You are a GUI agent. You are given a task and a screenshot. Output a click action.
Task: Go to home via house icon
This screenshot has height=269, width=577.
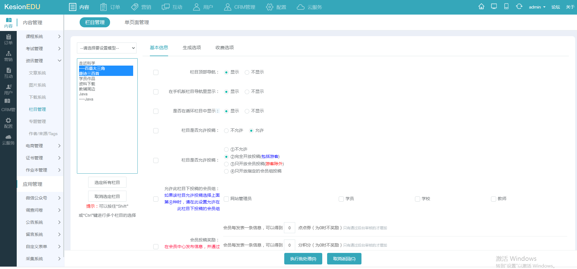[481, 6]
